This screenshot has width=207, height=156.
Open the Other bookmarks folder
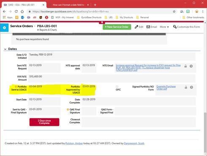pos(193,17)
